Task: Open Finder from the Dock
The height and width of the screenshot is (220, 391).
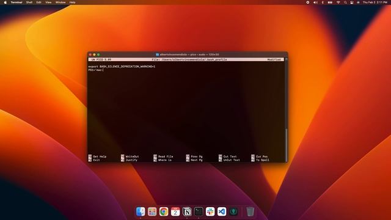Action: click(x=141, y=211)
